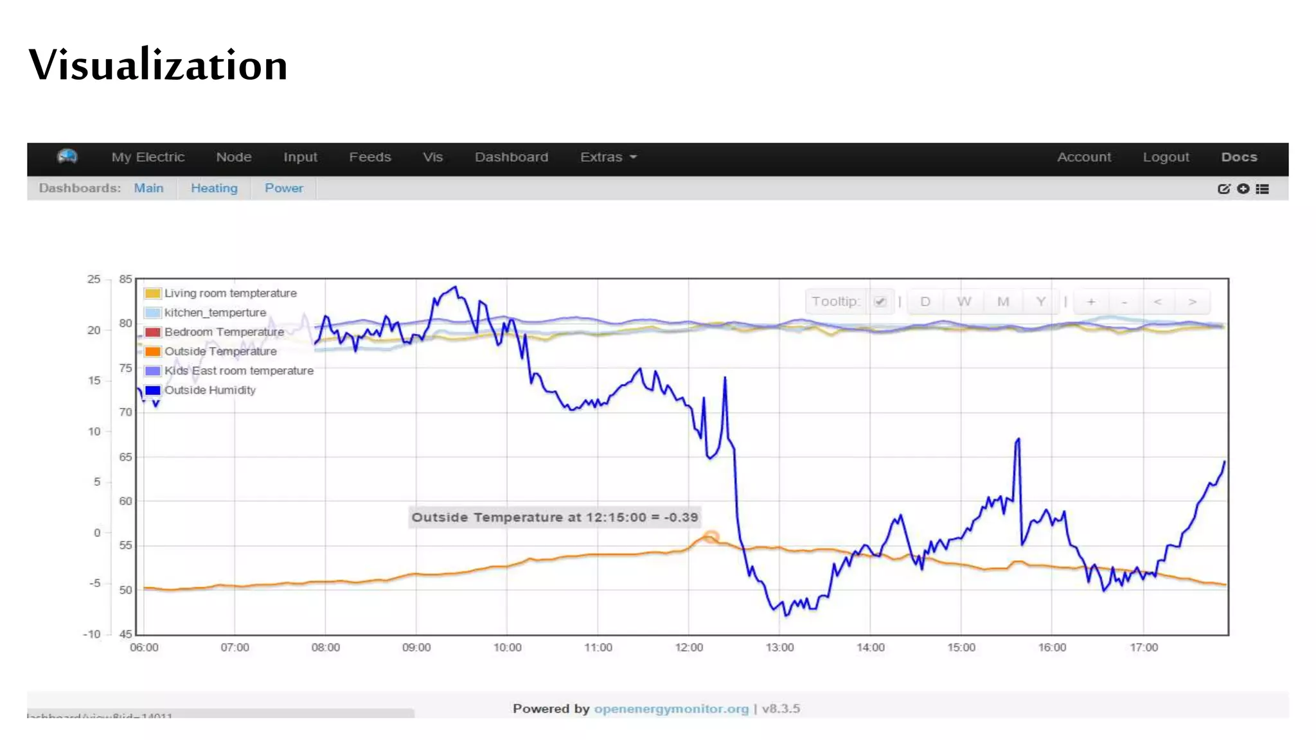Switch to the Power dashboard
Screen dimensions: 1316x740
click(x=283, y=188)
